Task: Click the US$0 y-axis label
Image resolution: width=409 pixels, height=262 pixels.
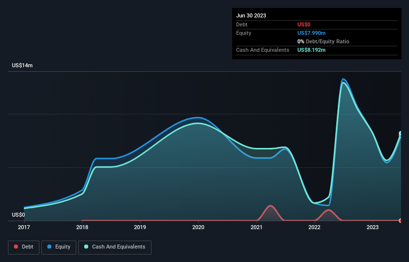Action: (x=18, y=215)
